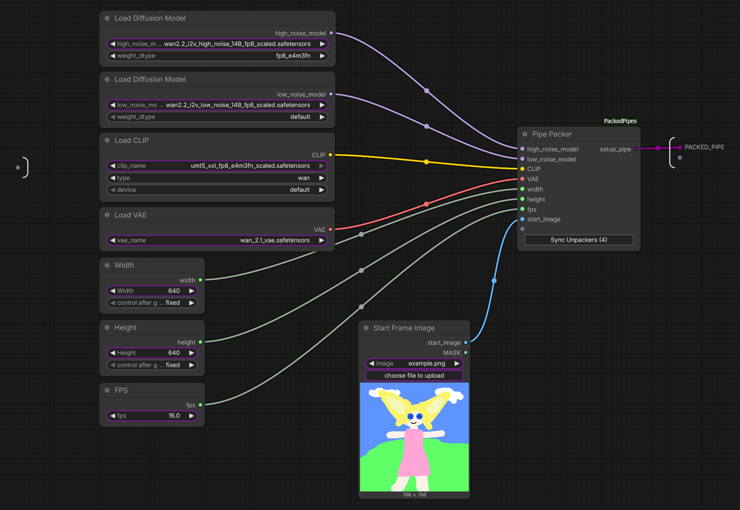Image resolution: width=740 pixels, height=510 pixels.
Task: Open the clip_name combo box
Action: point(217,166)
